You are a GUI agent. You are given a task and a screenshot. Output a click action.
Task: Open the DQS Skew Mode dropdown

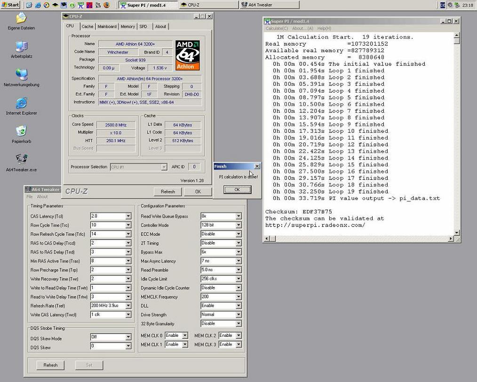(128, 337)
